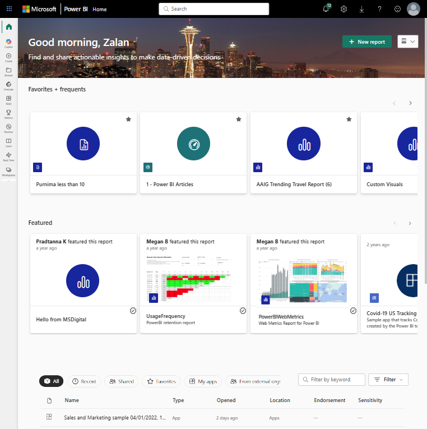This screenshot has height=429, width=427.
Task: Click the download arrow icon in header
Action: (361, 9)
